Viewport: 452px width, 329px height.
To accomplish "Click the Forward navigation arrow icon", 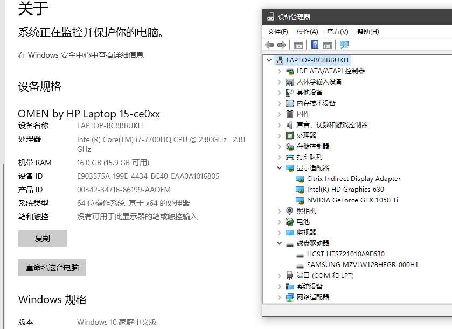I will (281, 45).
